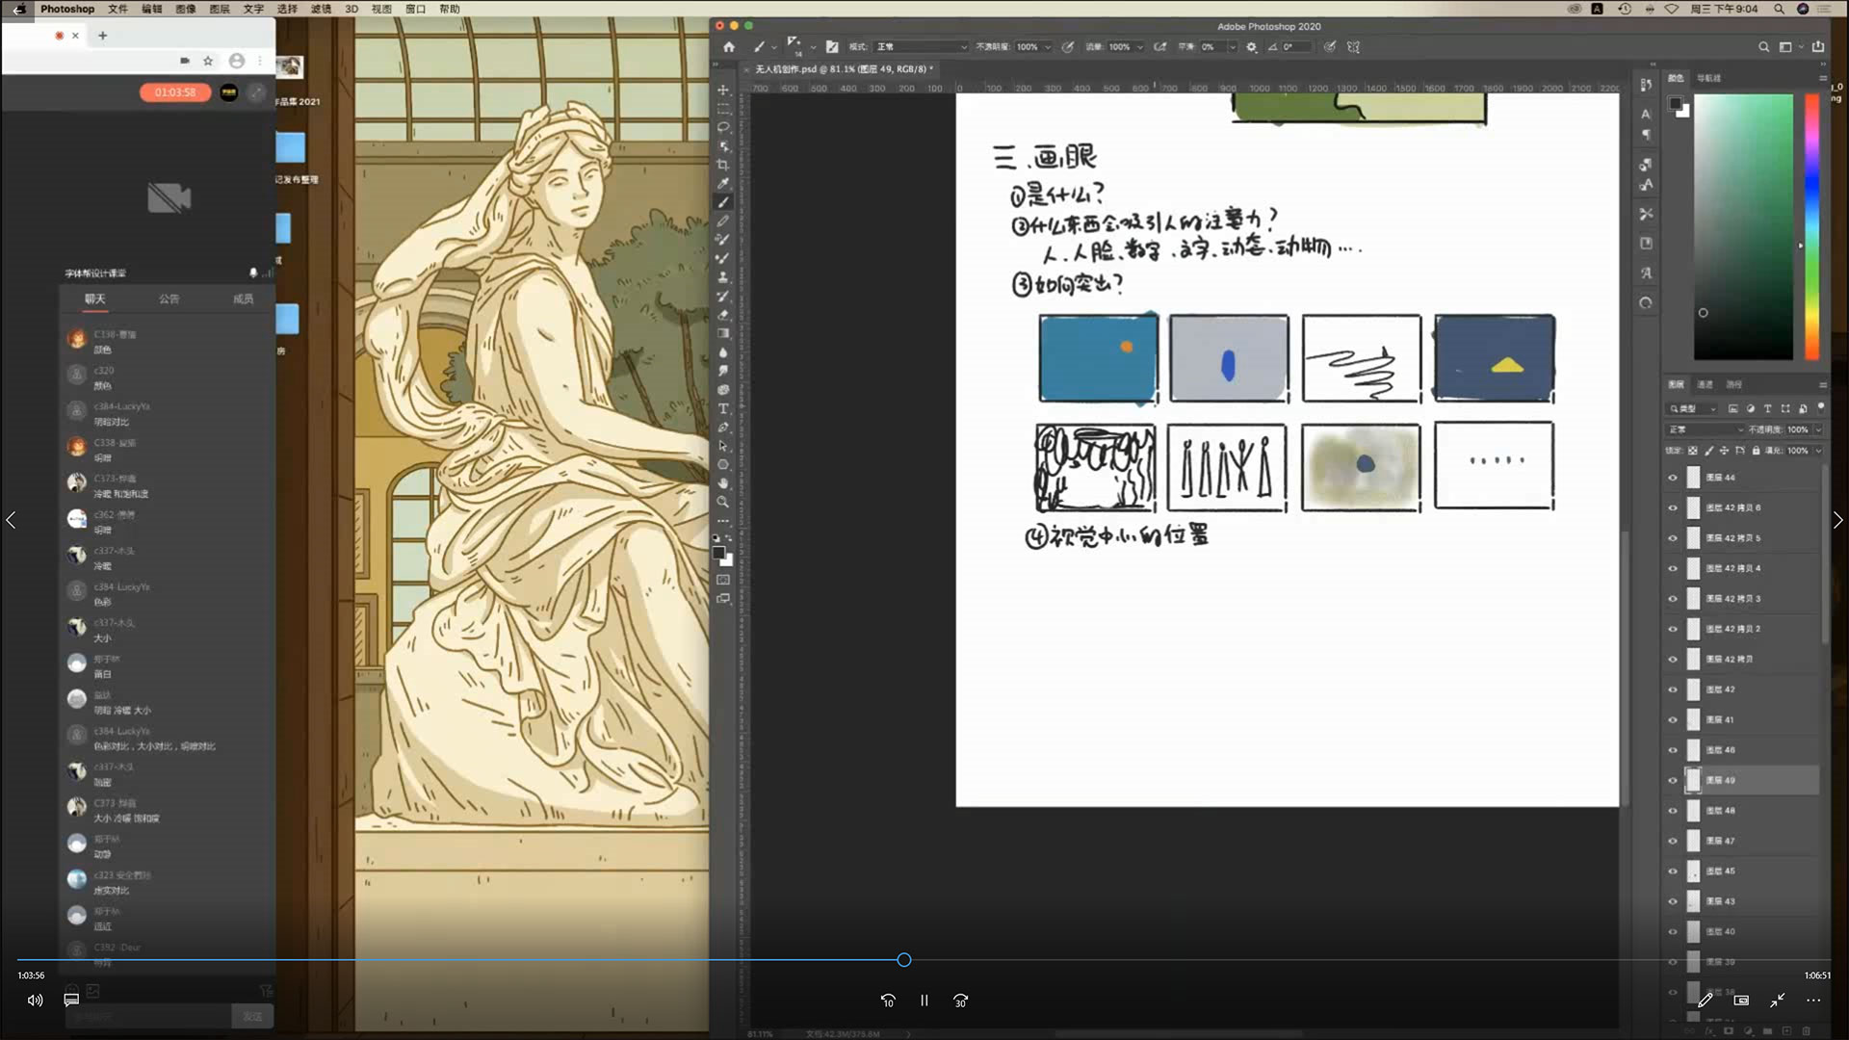This screenshot has width=1849, height=1040.
Task: Hide layer 图层 42 拷贝 3
Action: coord(1673,599)
